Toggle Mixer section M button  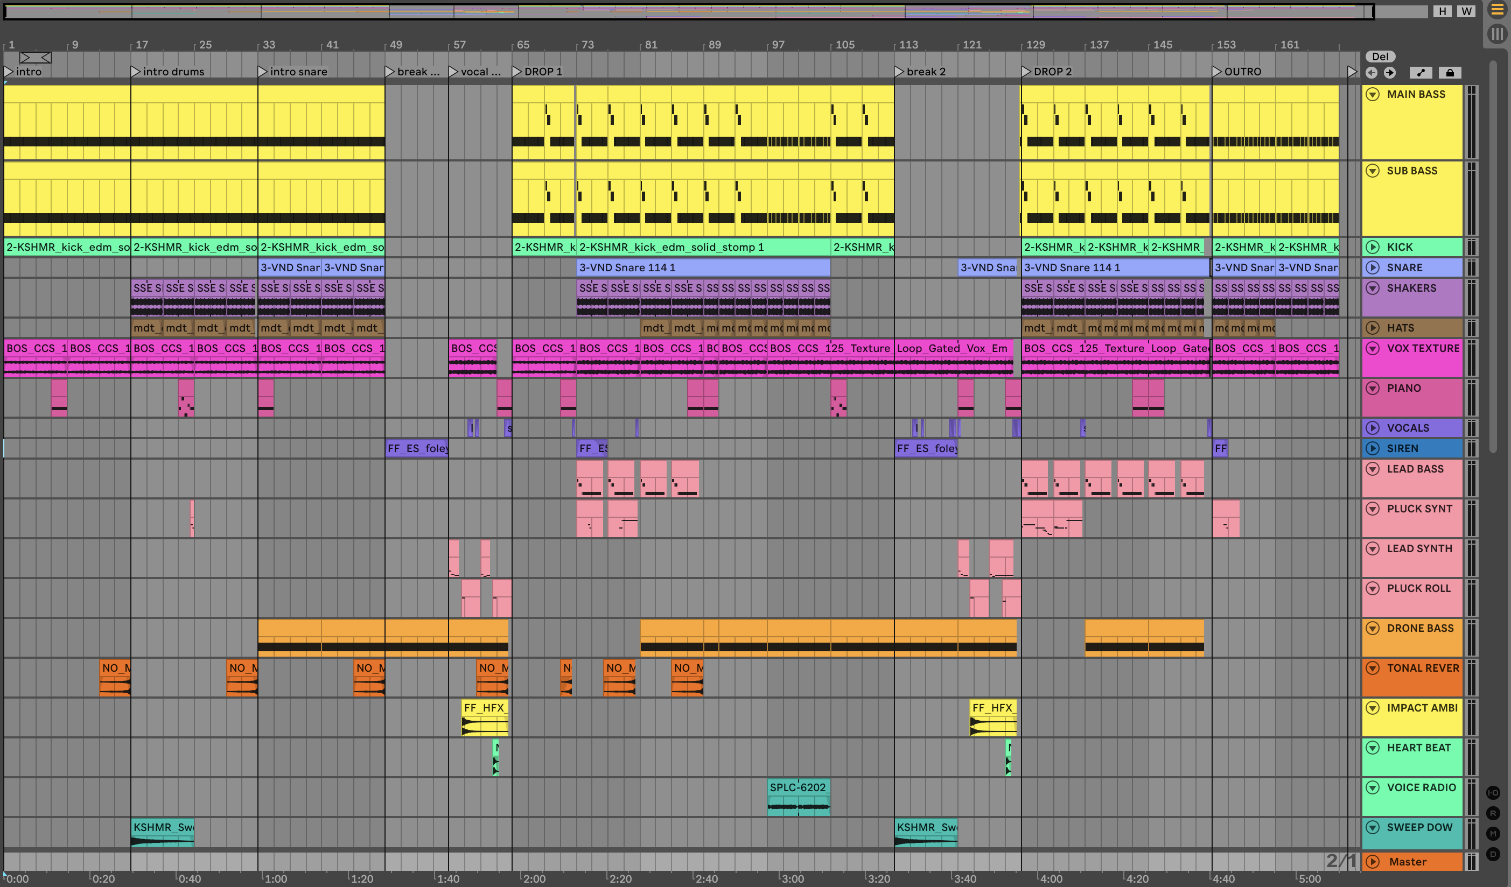tap(1493, 834)
